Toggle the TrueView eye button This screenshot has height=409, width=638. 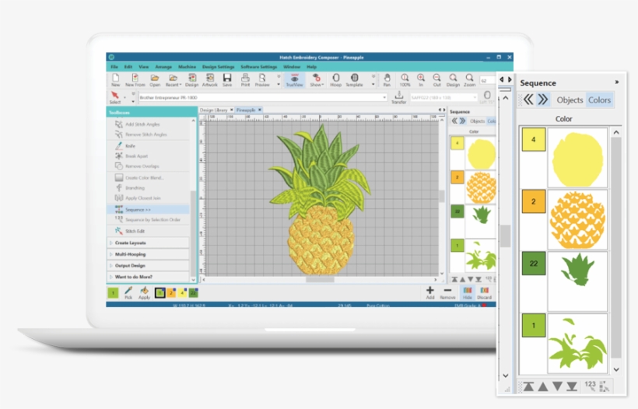(294, 79)
